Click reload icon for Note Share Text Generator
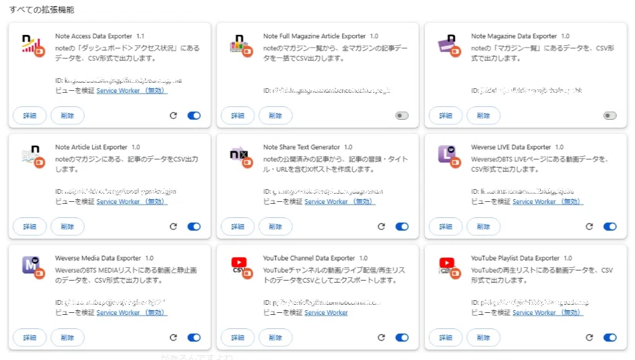The height and width of the screenshot is (360, 635). pyautogui.click(x=381, y=227)
